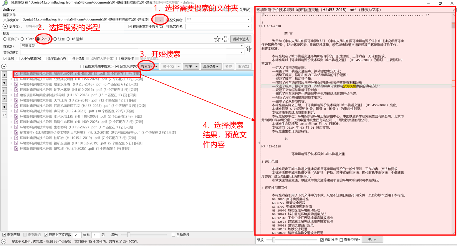This screenshot has height=246, width=457.
Task: Open the 关于(A) about menu
Action: 245,10
